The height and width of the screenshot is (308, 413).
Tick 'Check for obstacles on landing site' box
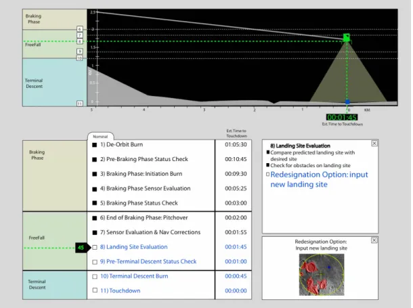268,165
